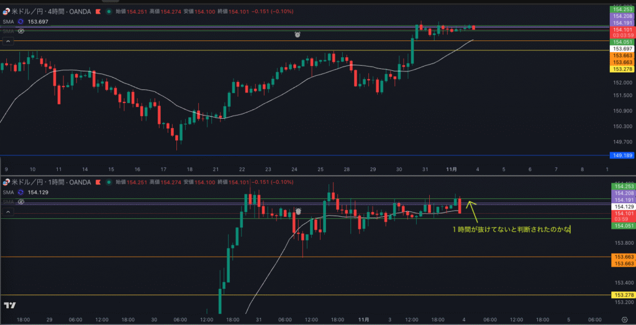The image size is (636, 325).
Task: Click the alarm clock alert icon on 1-hour chart
Action: coord(298,211)
